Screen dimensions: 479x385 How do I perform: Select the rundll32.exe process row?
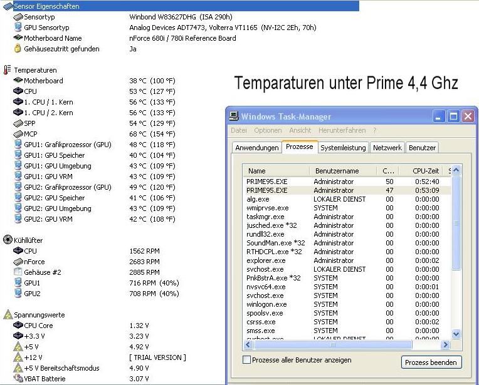pos(347,234)
